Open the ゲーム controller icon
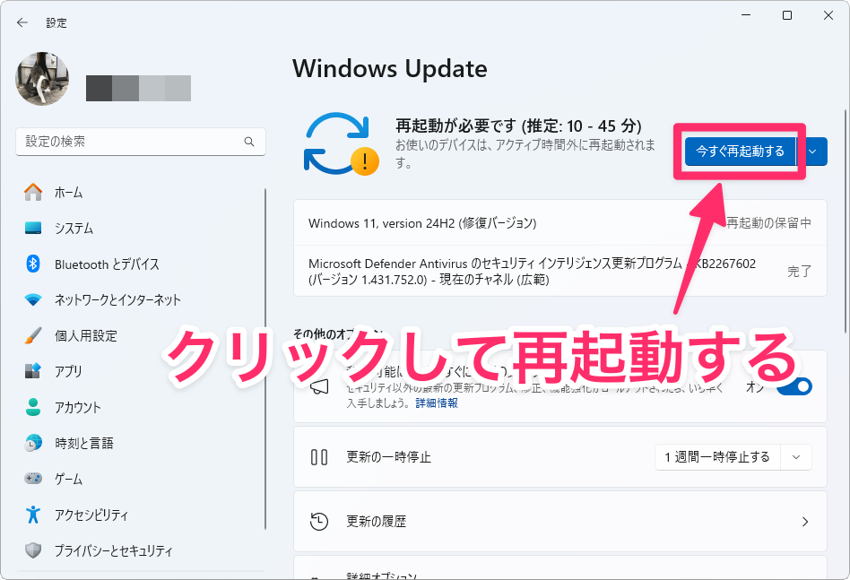The width and height of the screenshot is (850, 580). [33, 479]
